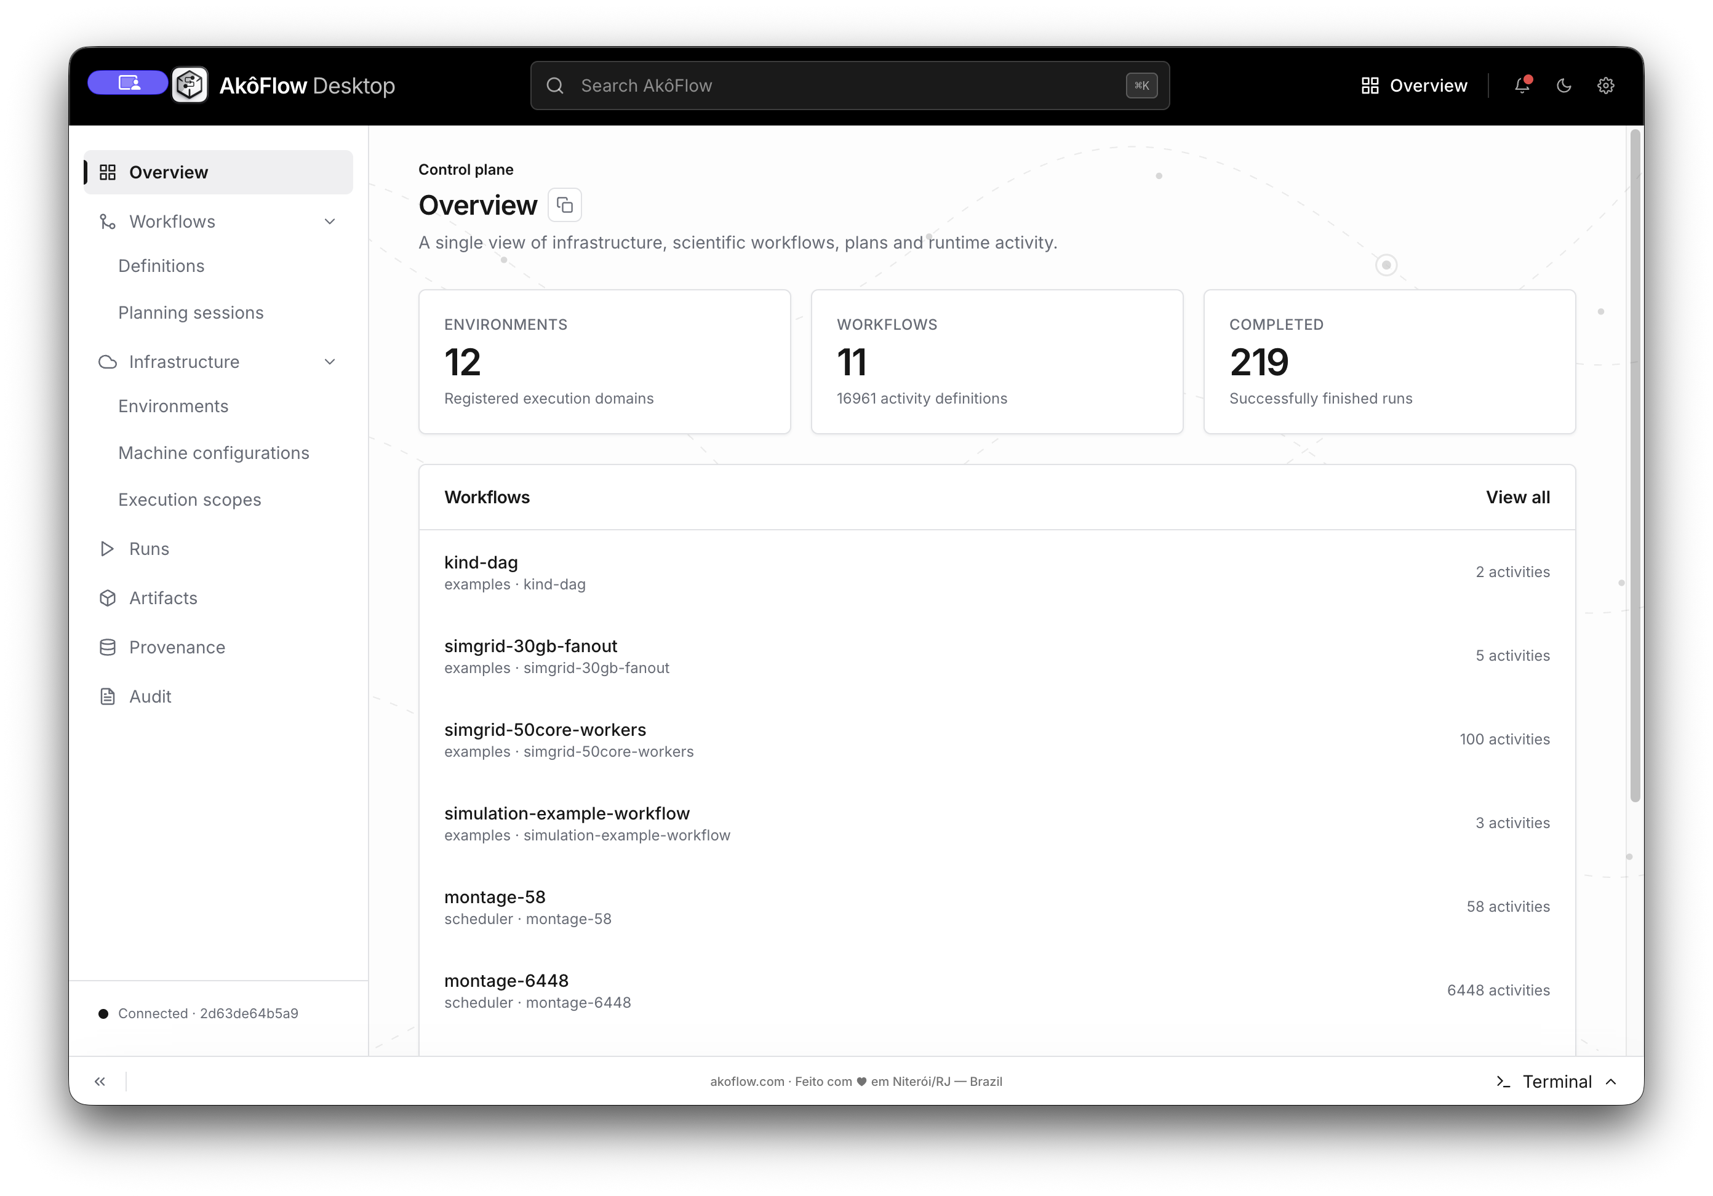This screenshot has height=1196, width=1713.
Task: Open simulation-example-workflow row
Action: point(997,824)
